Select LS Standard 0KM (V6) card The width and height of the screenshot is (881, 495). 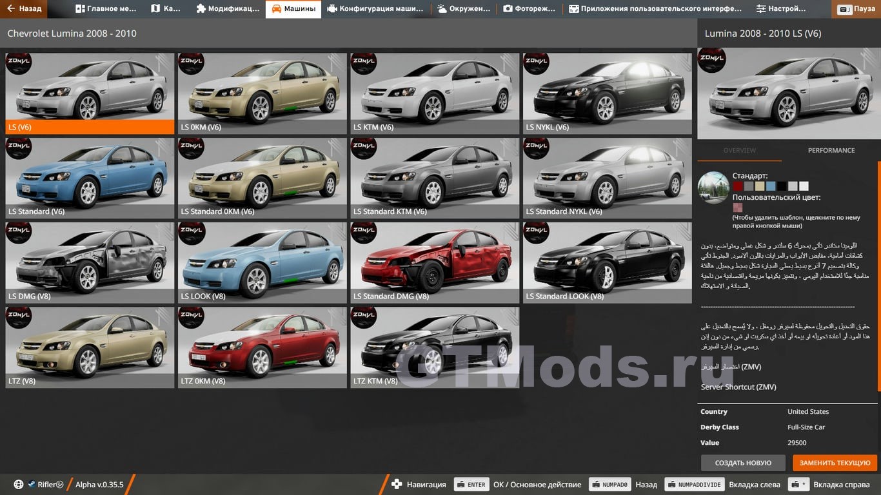[x=262, y=178]
